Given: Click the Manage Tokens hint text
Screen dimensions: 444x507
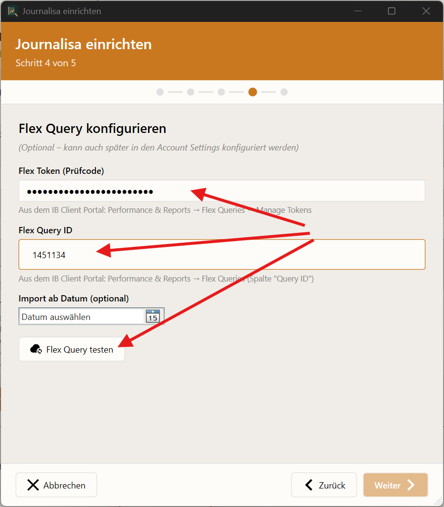Looking at the screenshot, I should coord(165,210).
